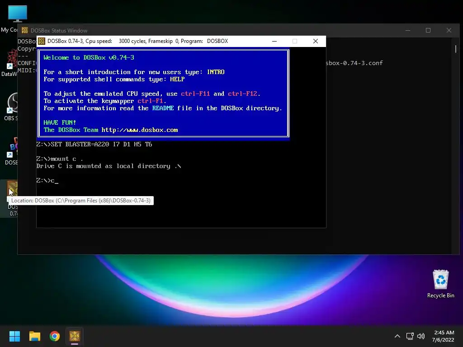
Task: Click the http://www.dosbox.com text
Action: (140, 130)
